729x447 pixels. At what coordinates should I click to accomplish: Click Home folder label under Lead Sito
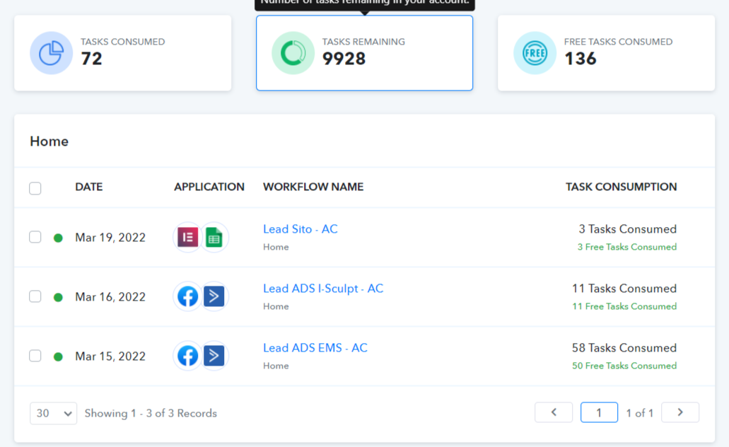276,247
